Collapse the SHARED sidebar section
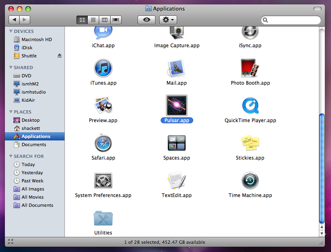Screen dimensions: 331x252 tap(11, 67)
